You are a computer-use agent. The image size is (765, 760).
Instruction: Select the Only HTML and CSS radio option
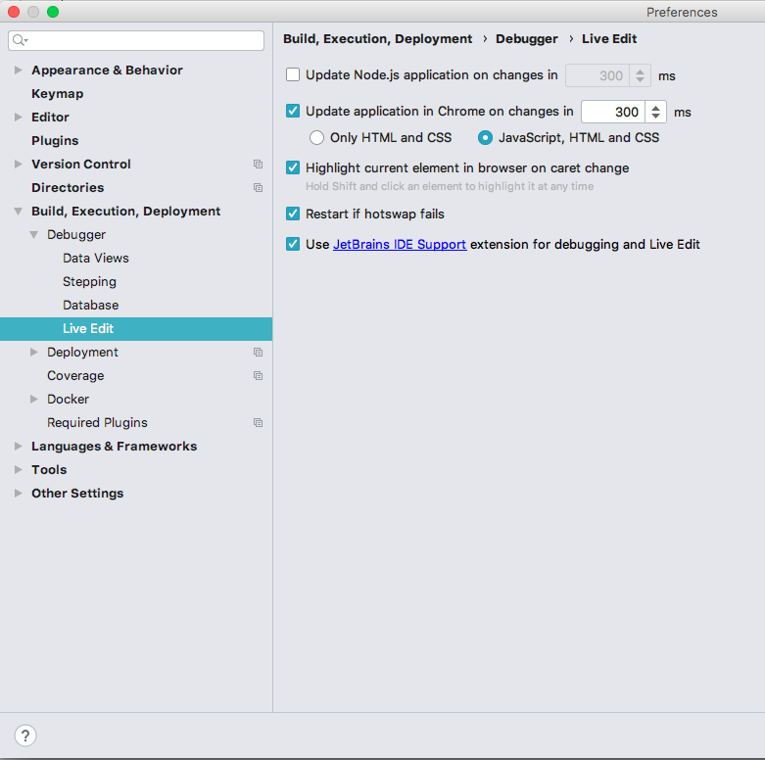316,137
